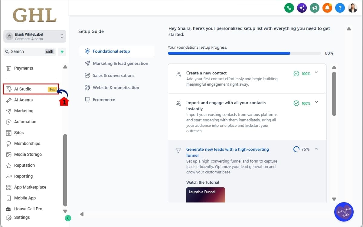This screenshot has height=227, width=363.
Task: Click the App Marketplace grid icon
Action: pyautogui.click(x=9, y=187)
